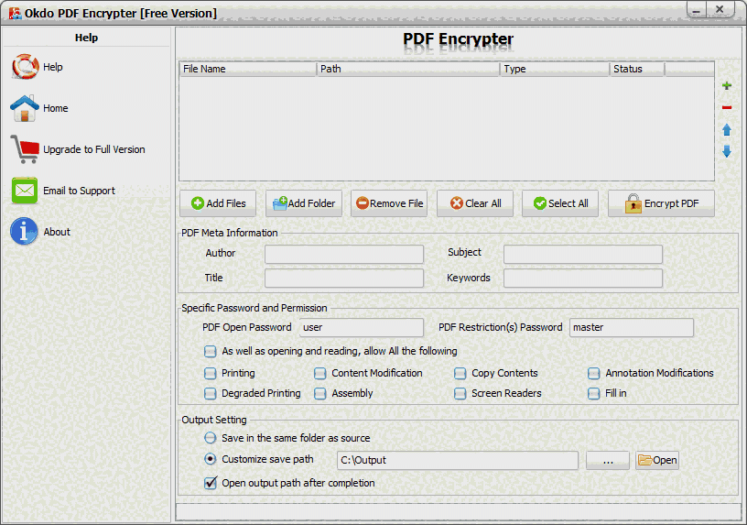Image resolution: width=747 pixels, height=525 pixels.
Task: Select Save in the same folder radio
Action: pyautogui.click(x=211, y=438)
